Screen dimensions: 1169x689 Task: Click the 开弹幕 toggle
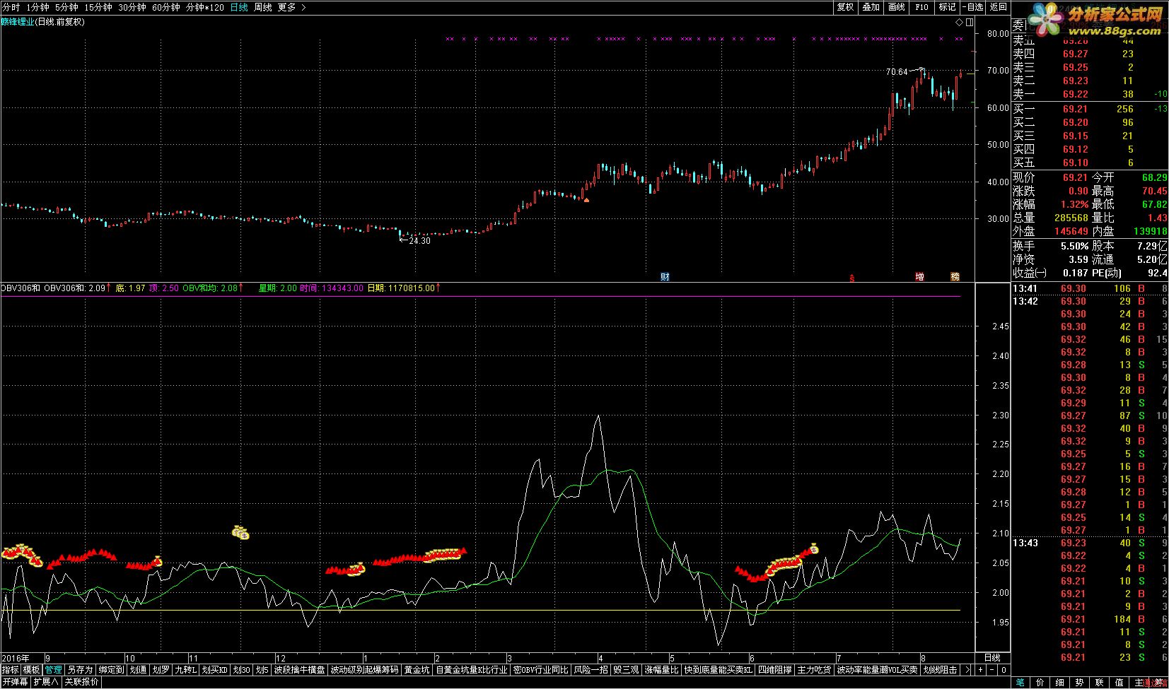coord(15,682)
